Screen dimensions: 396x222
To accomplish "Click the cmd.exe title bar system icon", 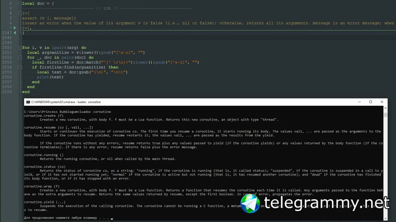I will tap(28, 102).
